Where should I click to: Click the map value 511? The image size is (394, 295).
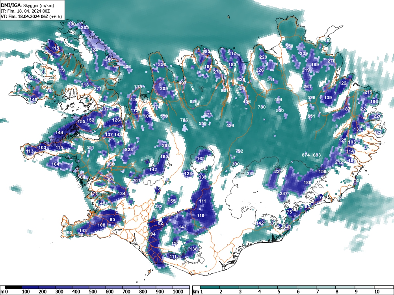(271, 79)
